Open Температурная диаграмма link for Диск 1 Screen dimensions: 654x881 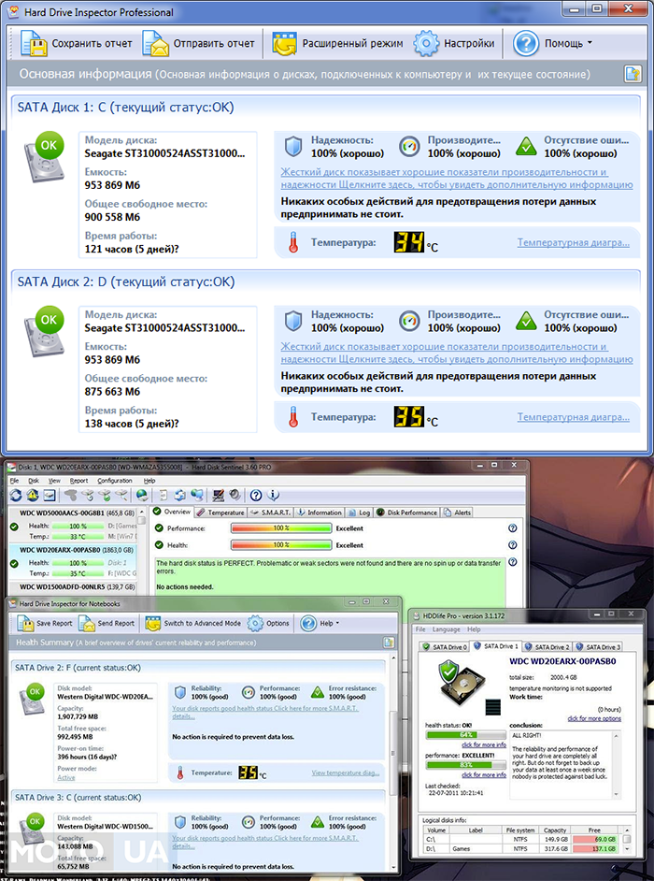(x=573, y=243)
